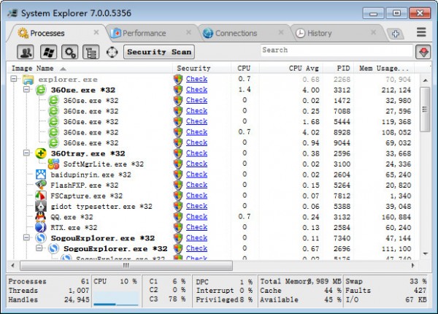The image size is (438, 314).
Task: Switch to the Performance tab
Action: [152, 33]
